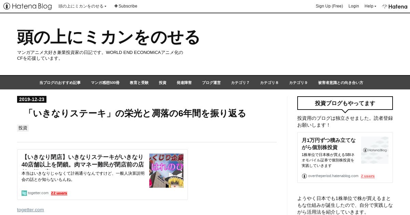Open 投資 item in navigation bar
410x215 pixels.
coord(163,83)
